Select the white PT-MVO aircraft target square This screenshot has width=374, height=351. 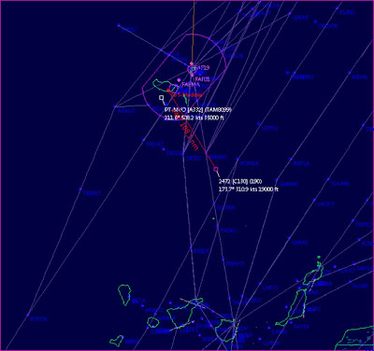pos(161,98)
